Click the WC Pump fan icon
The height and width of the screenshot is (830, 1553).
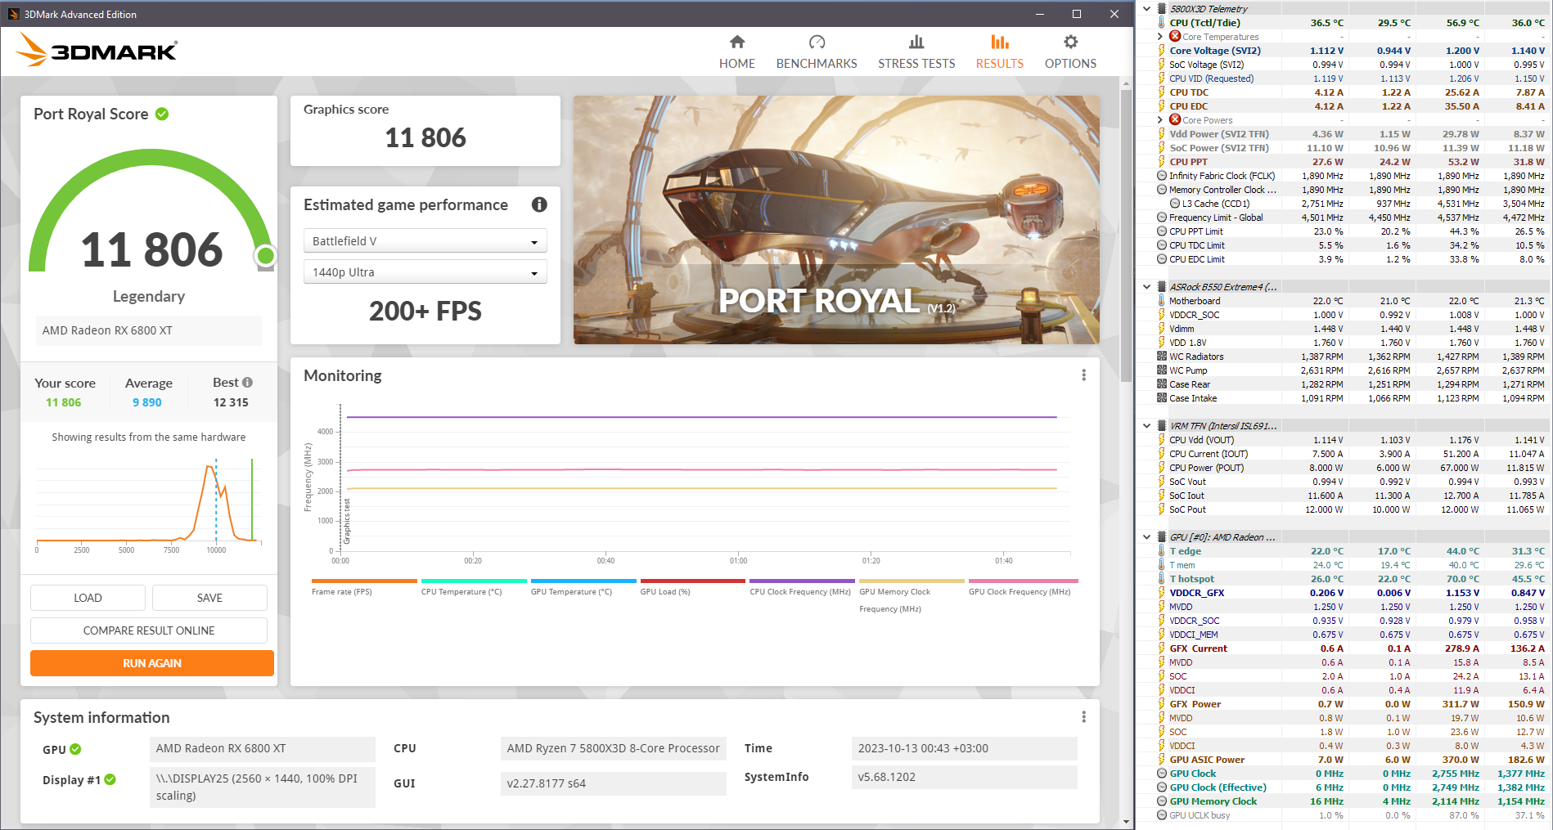point(1162,370)
